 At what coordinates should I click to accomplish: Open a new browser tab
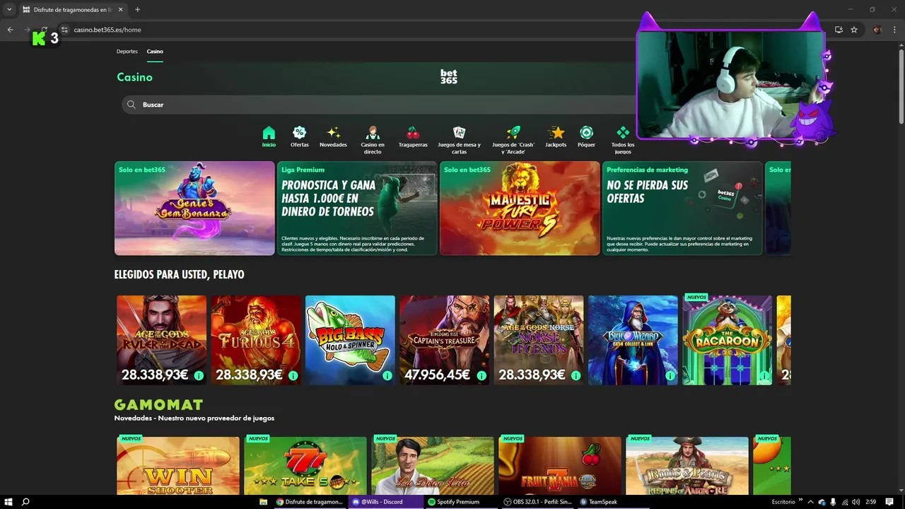(137, 9)
